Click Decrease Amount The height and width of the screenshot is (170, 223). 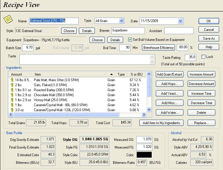[201, 84]
